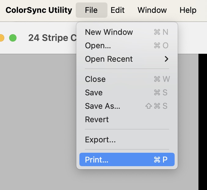The height and width of the screenshot is (190, 207).
Task: Select the Export... menu item
Action: pyautogui.click(x=100, y=140)
